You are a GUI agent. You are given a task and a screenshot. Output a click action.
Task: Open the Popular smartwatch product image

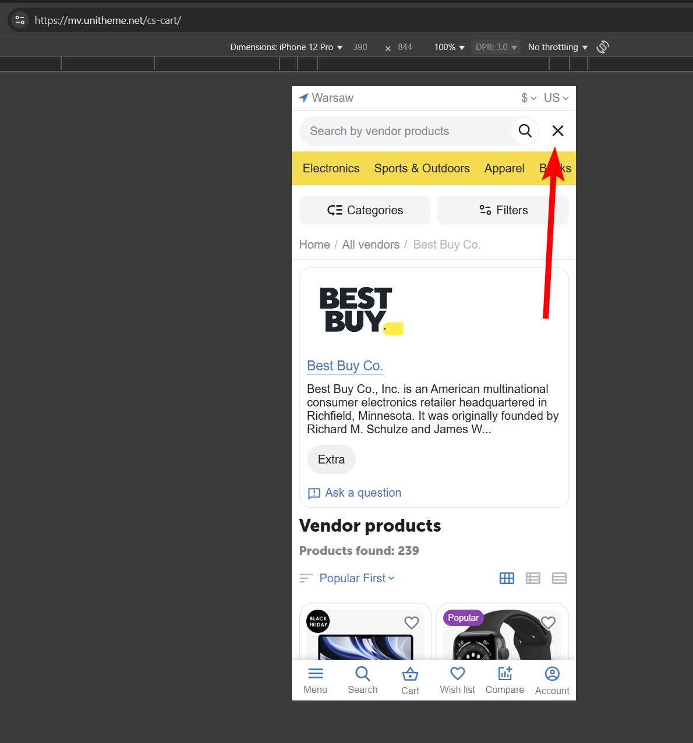pyautogui.click(x=502, y=635)
